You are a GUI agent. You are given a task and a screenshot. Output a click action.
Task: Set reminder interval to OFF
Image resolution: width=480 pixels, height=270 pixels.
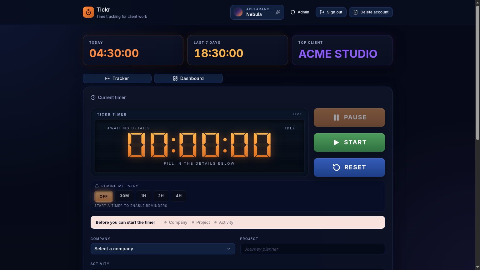(104, 196)
